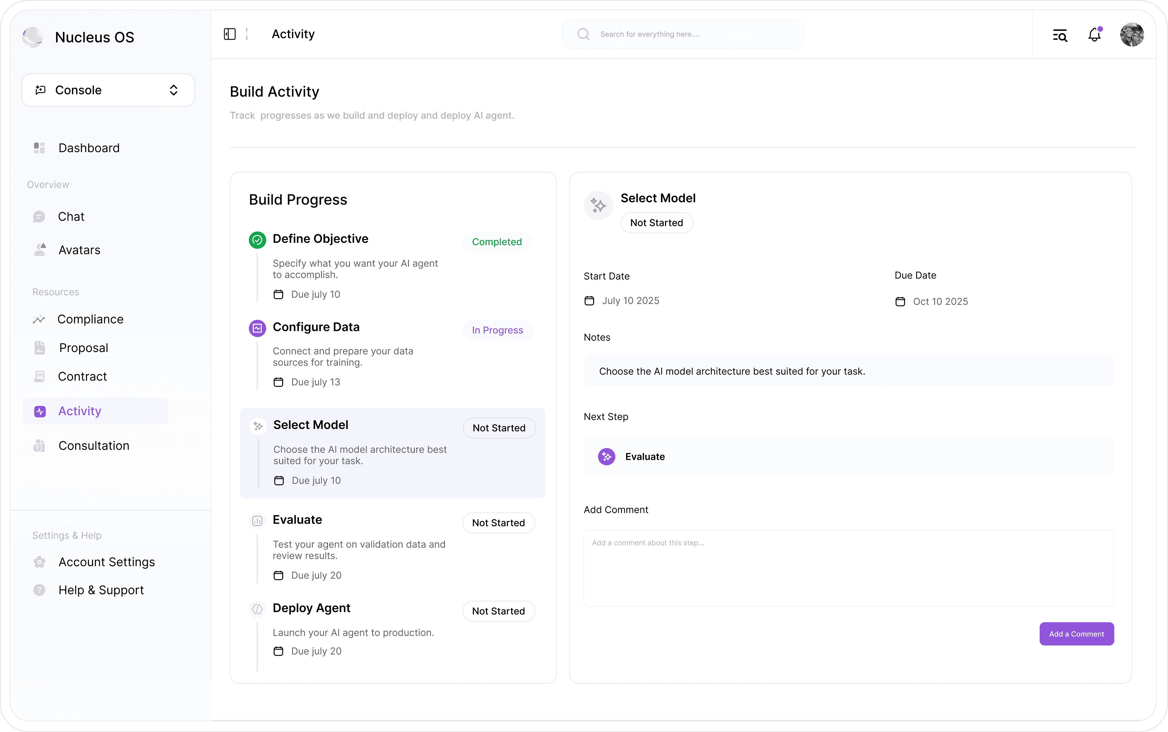Open Account Settings

(x=107, y=562)
